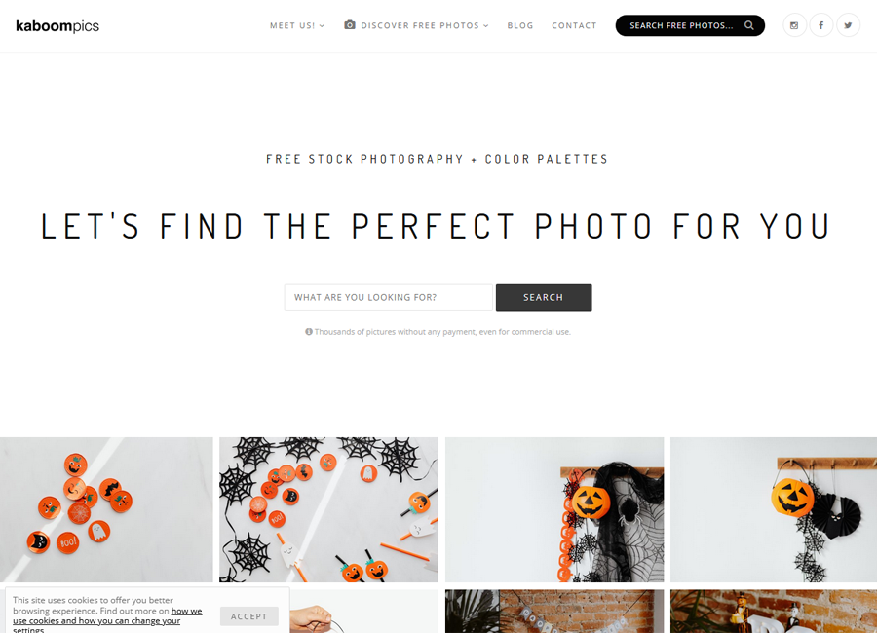Click the camera icon beside Discover Free Photos
Image resolution: width=877 pixels, height=633 pixels.
click(x=350, y=25)
